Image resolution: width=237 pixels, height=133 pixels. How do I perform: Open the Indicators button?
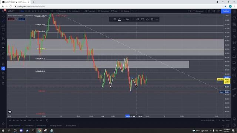point(74,11)
